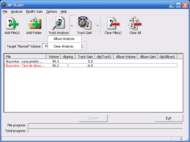This screenshot has height=142, width=190.
Task: Minimize the MP3Gain window
Action: tap(171, 5)
